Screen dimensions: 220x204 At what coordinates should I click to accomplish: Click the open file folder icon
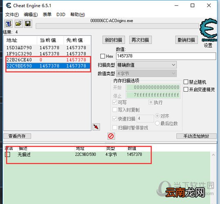(x=18, y=24)
